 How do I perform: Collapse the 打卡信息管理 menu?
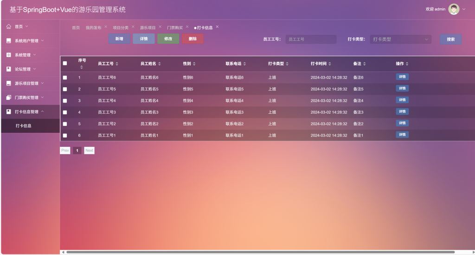pyautogui.click(x=42, y=111)
